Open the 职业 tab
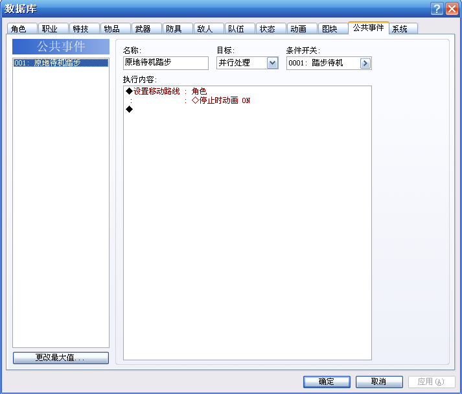This screenshot has height=394, width=462. 53,29
